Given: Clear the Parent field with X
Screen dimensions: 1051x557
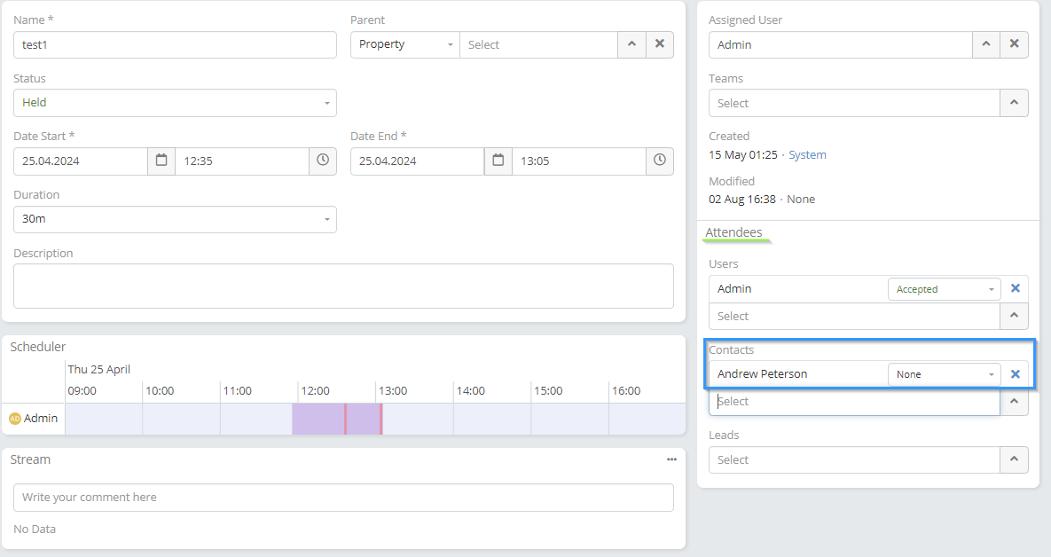Looking at the screenshot, I should point(660,44).
